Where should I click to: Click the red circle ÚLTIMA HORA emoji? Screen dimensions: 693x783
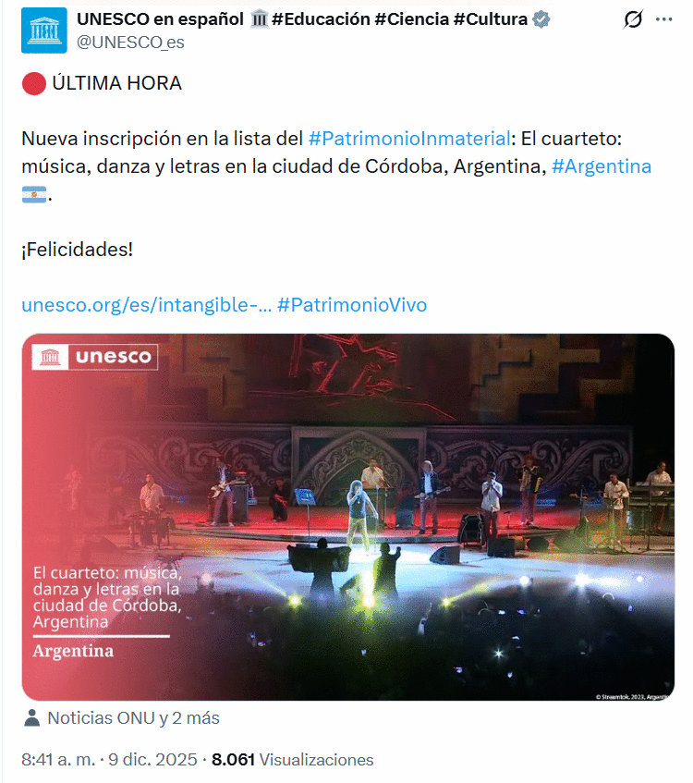pos(34,83)
